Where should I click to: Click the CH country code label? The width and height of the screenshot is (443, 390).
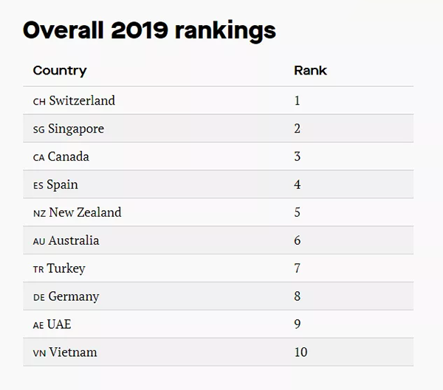point(39,101)
